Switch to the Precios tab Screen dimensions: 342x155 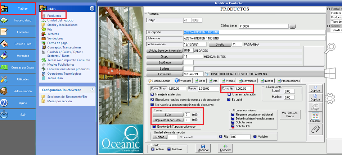229,81
